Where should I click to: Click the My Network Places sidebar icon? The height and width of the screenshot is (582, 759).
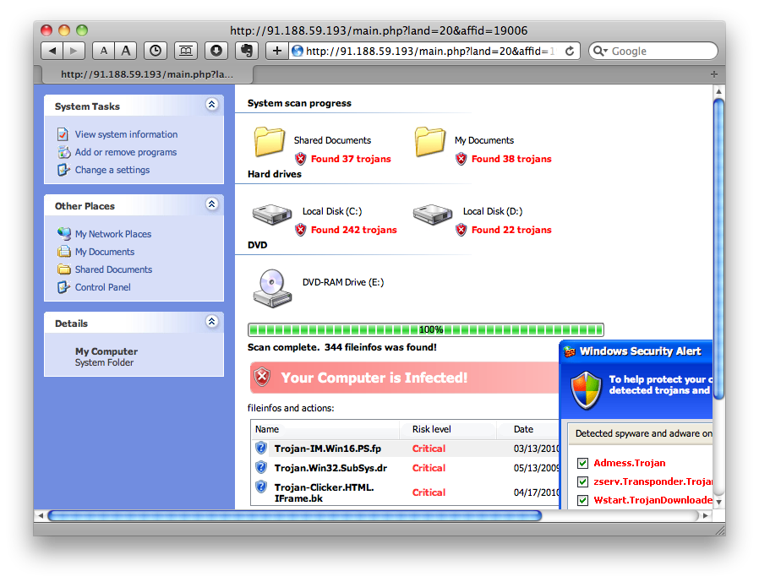click(63, 234)
